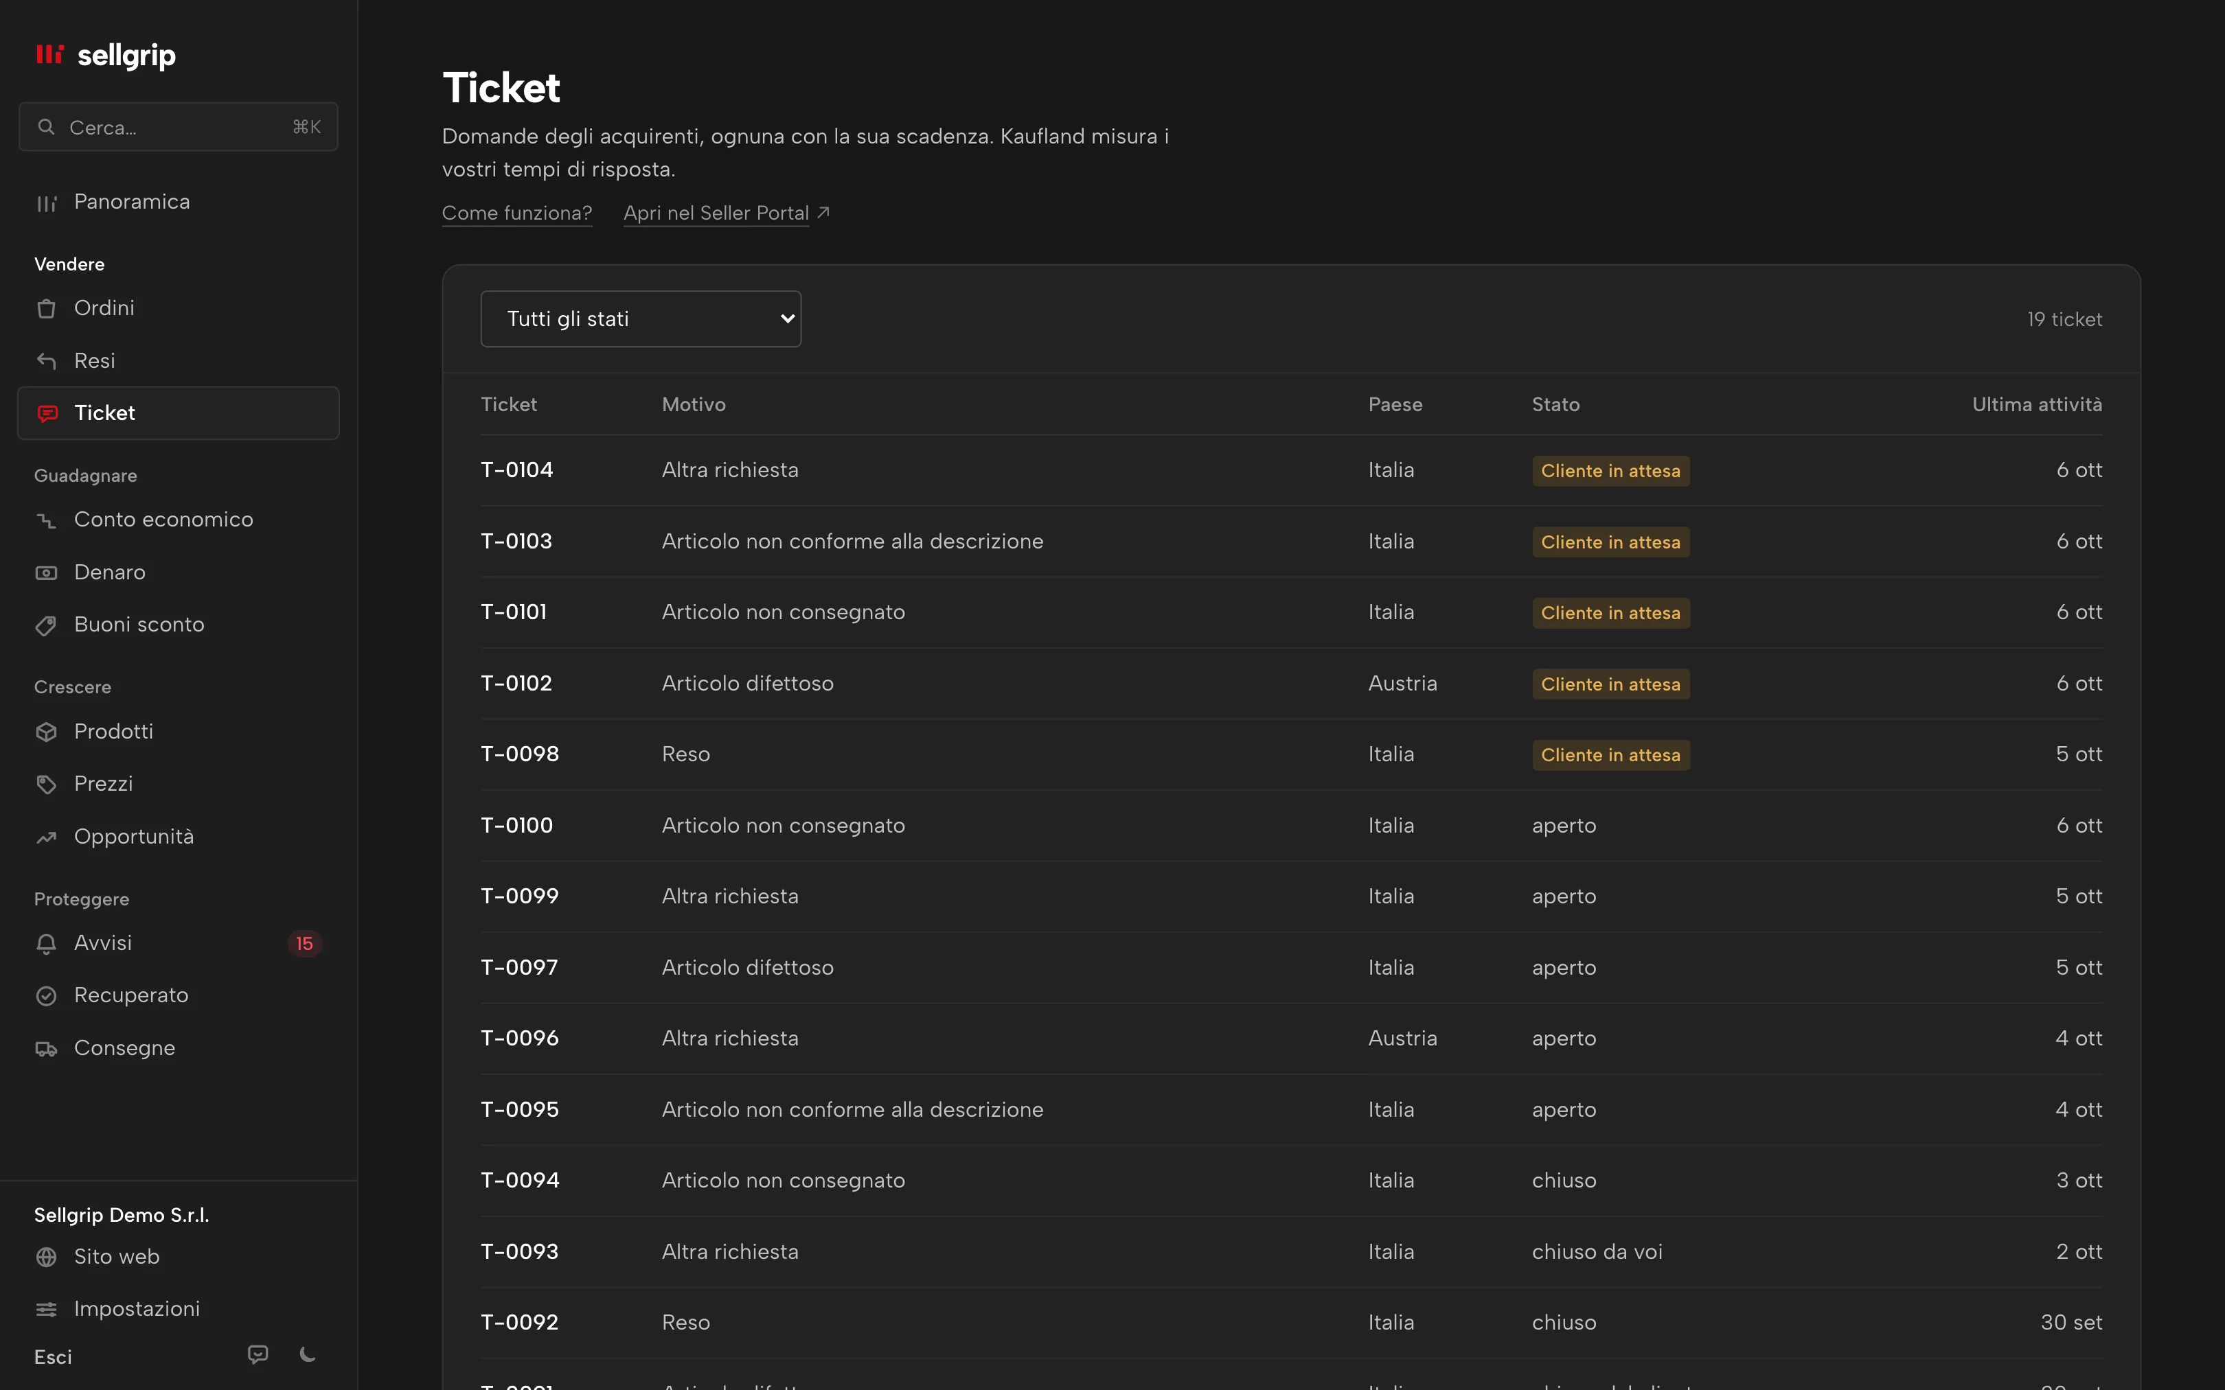Go to Recuperato page
The height and width of the screenshot is (1390, 2225).
pos(179,995)
